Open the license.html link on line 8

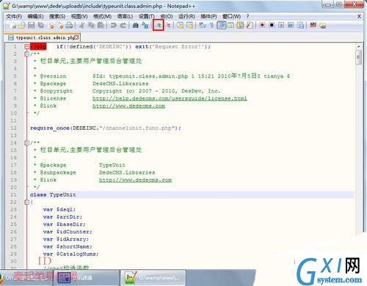click(170, 98)
